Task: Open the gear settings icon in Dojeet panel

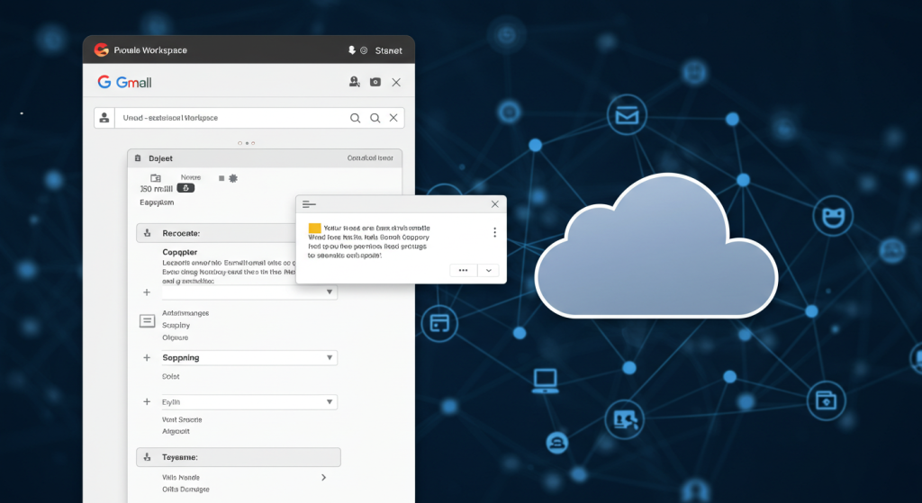Action: [233, 178]
